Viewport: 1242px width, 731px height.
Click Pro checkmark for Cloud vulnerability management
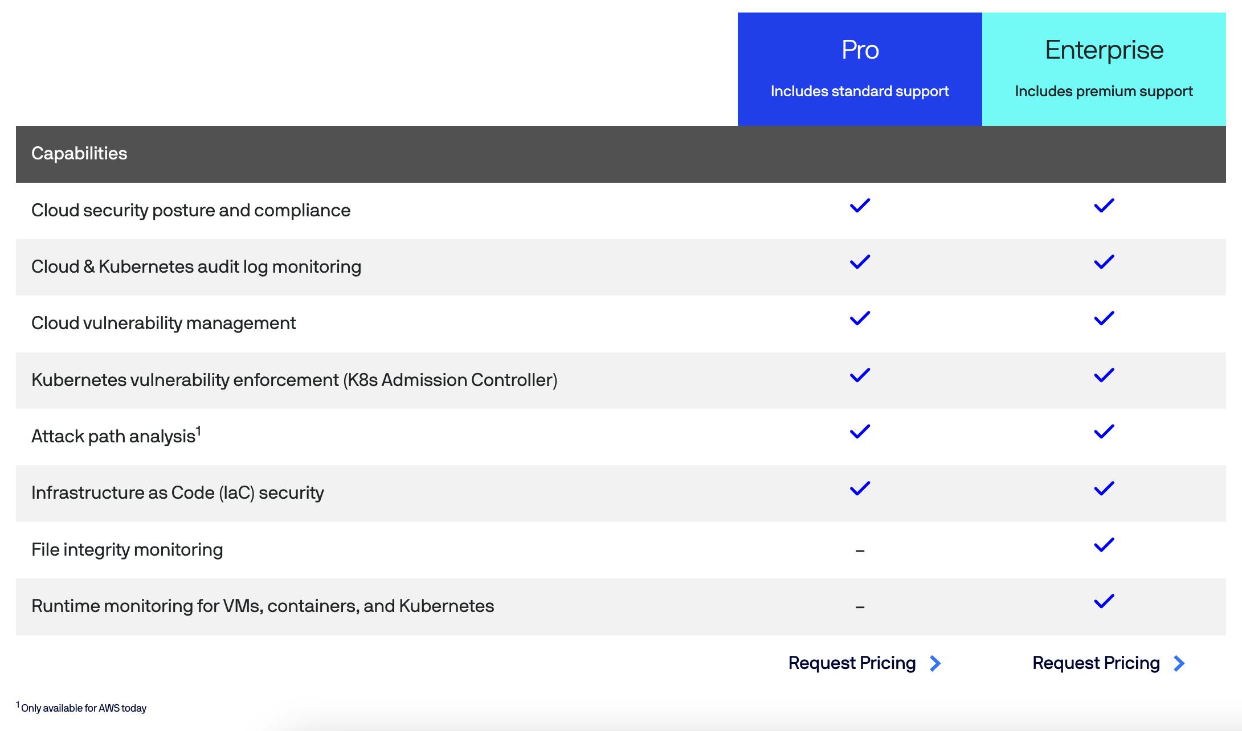[x=860, y=318]
